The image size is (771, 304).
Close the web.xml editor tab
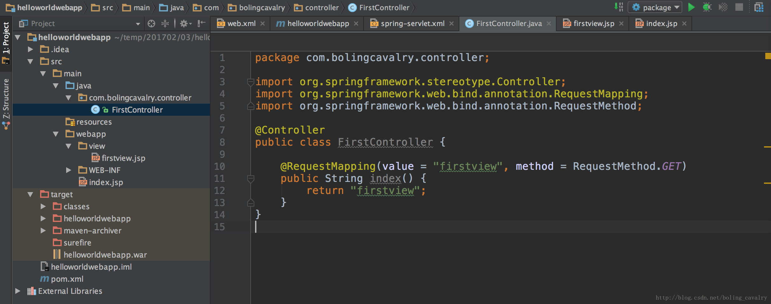[262, 24]
